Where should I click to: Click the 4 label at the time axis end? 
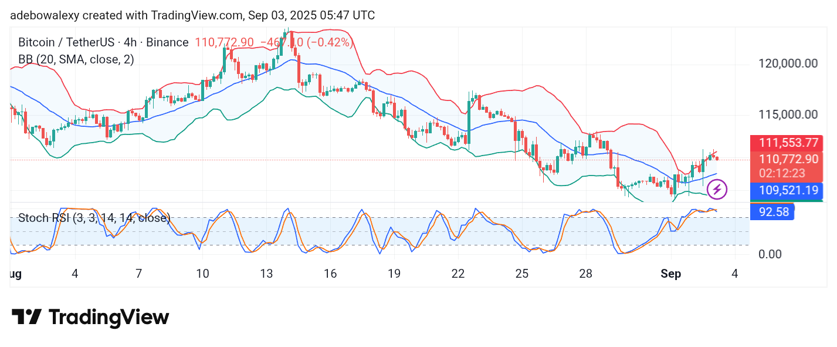(735, 274)
